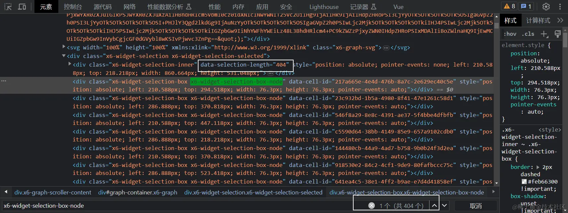The height and width of the screenshot is (213, 568).
Task: Expand the border shorthand property triangle
Action: [x=538, y=167]
